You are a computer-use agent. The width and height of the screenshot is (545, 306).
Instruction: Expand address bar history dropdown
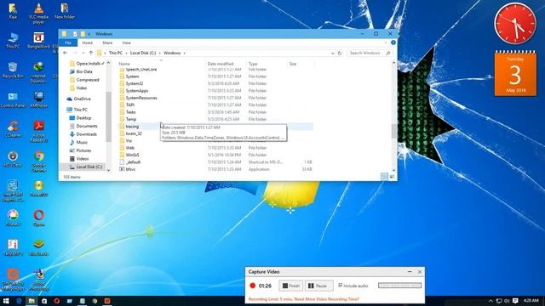[x=332, y=53]
